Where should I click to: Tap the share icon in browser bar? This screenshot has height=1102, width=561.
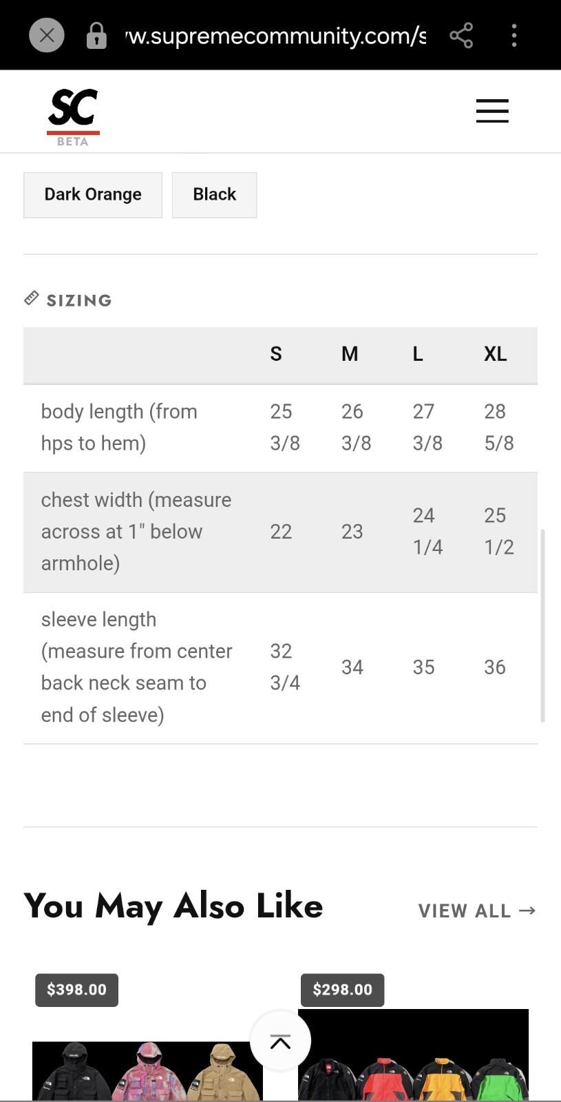pos(461,35)
